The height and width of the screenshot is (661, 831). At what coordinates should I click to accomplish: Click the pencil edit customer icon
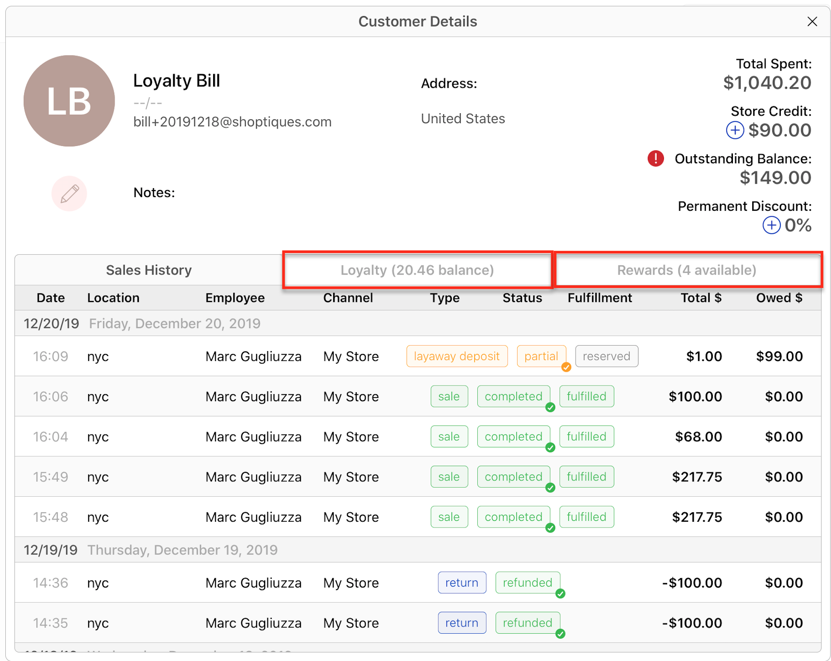[x=69, y=193]
